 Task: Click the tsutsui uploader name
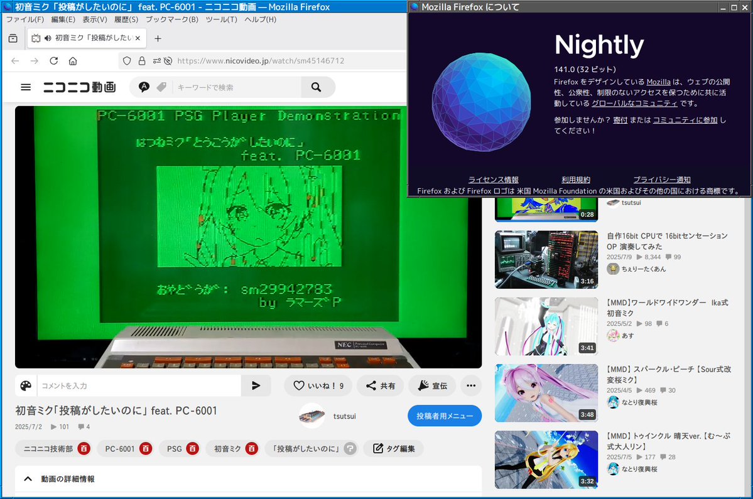(x=345, y=417)
